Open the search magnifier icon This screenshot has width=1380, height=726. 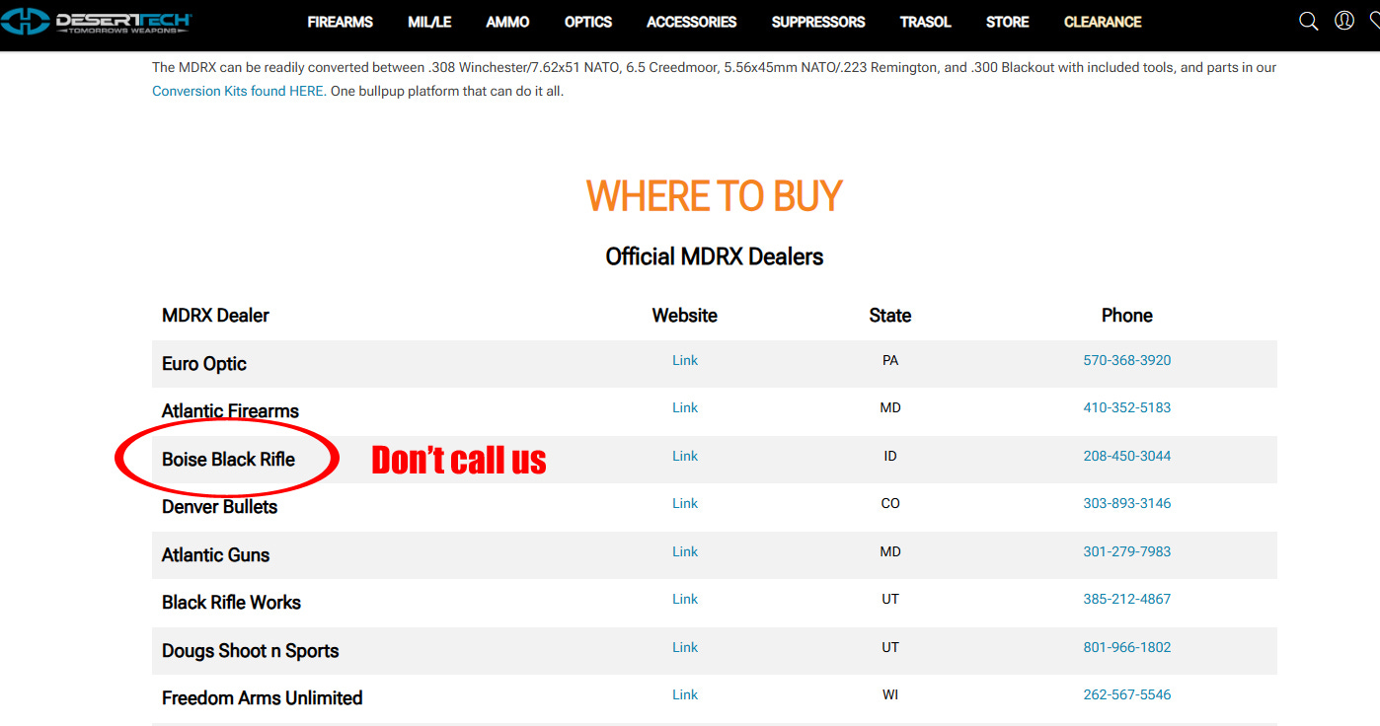pos(1308,22)
